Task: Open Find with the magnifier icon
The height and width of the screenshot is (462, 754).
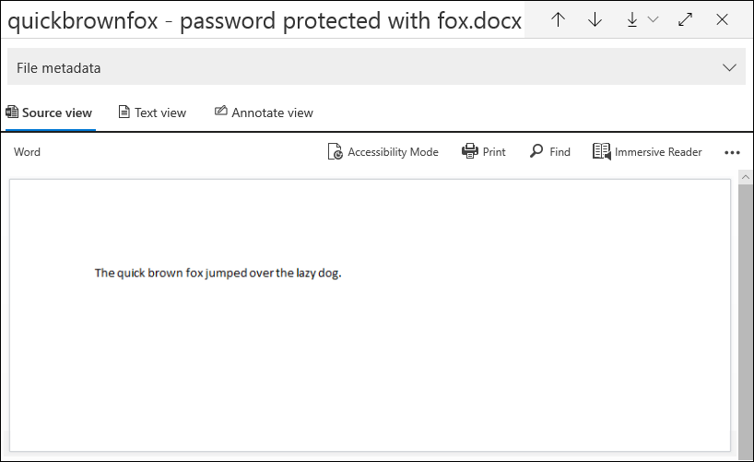Action: (536, 151)
